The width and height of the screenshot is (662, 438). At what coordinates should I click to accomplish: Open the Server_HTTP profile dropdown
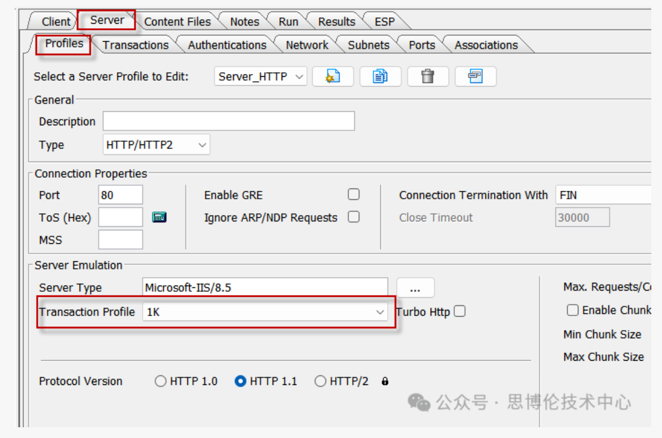pyautogui.click(x=260, y=77)
